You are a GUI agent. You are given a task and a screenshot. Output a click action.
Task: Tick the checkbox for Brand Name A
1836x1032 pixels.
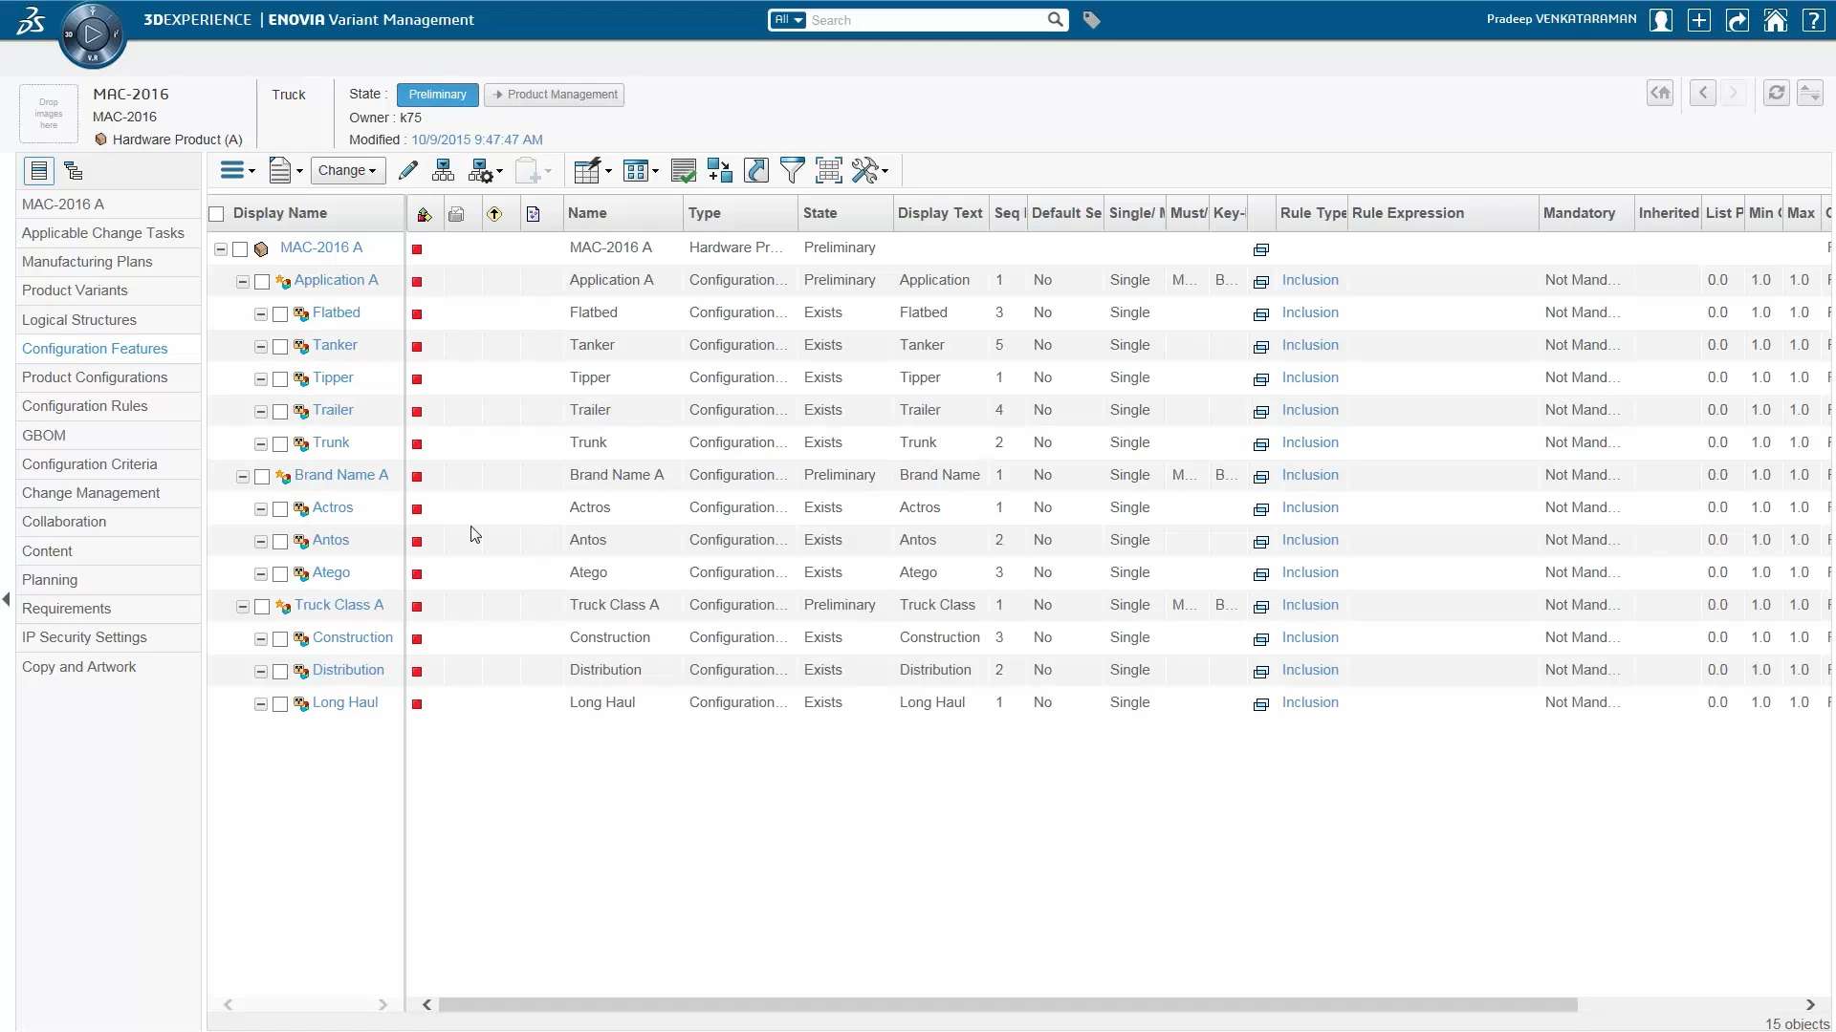[262, 477]
